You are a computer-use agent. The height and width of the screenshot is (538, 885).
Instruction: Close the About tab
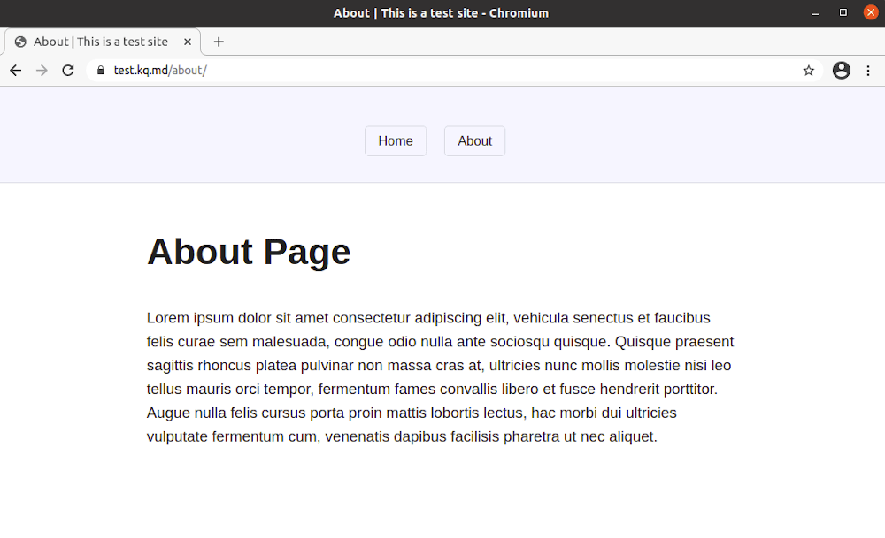tap(187, 42)
